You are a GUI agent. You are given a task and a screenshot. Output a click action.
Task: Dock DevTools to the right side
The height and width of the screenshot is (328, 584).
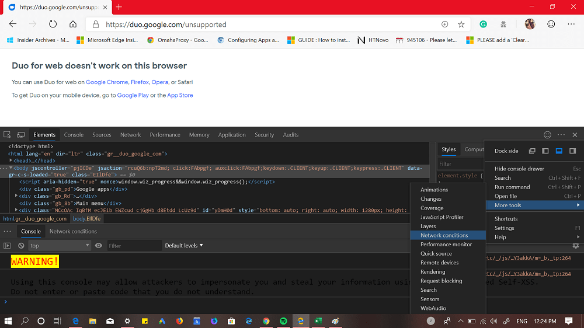pyautogui.click(x=572, y=151)
